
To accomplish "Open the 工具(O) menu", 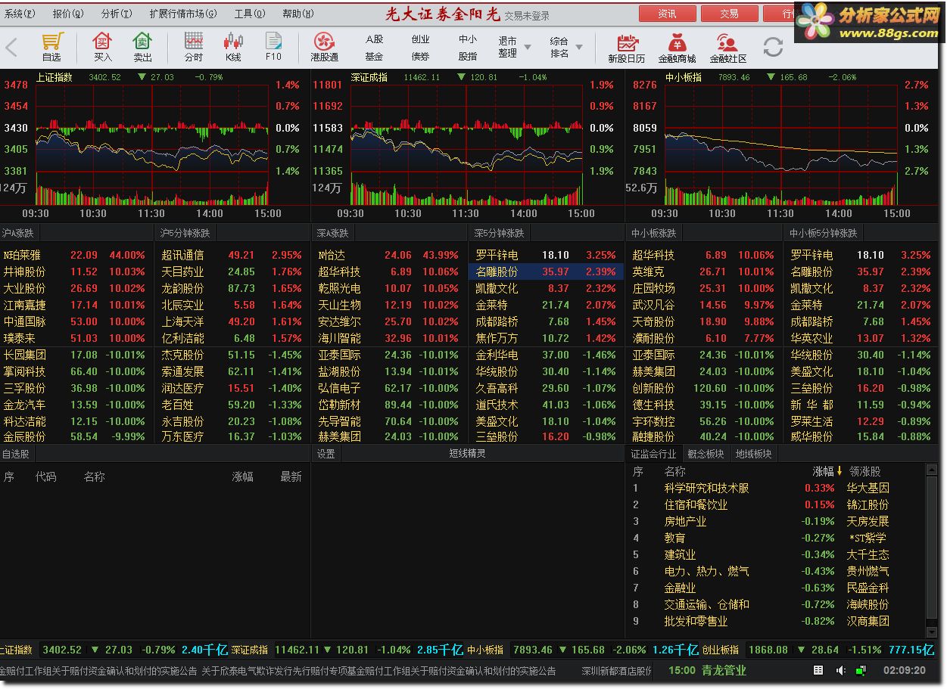I will tap(250, 14).
